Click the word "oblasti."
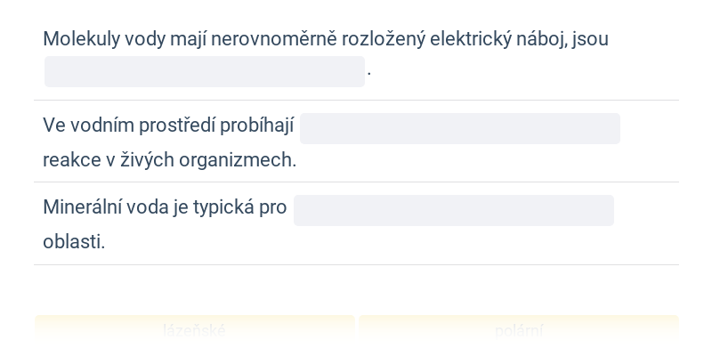Viewport: 712px width, 356px height. (74, 241)
